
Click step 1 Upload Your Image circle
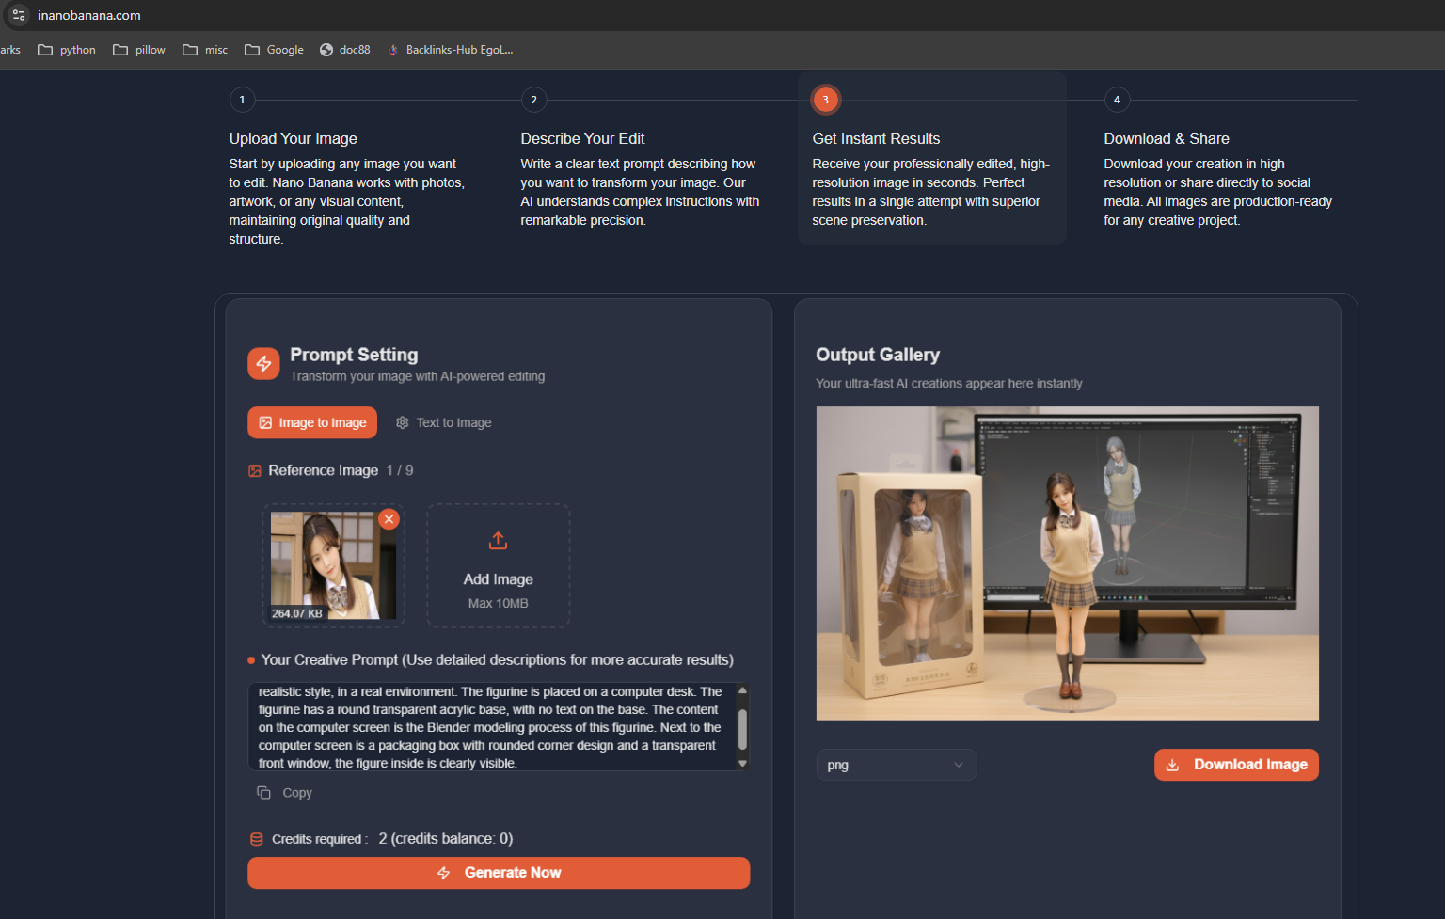[x=242, y=99]
